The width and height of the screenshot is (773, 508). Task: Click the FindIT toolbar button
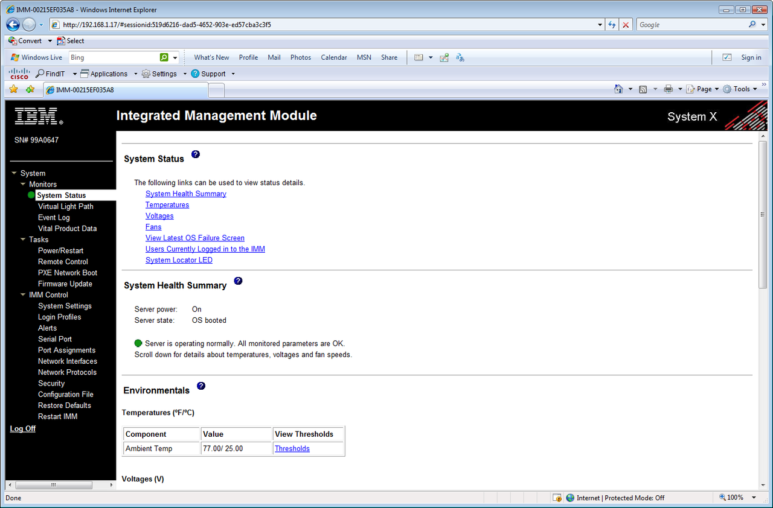click(51, 74)
